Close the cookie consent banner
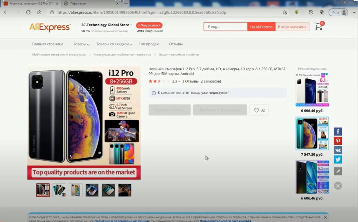358x222 pixels. click(x=325, y=217)
